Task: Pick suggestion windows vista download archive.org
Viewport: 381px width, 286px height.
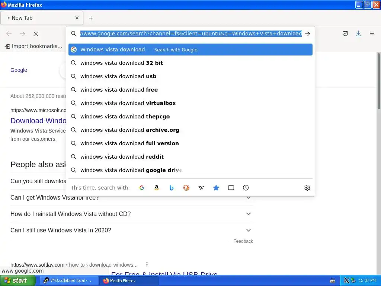Action: 190,130
